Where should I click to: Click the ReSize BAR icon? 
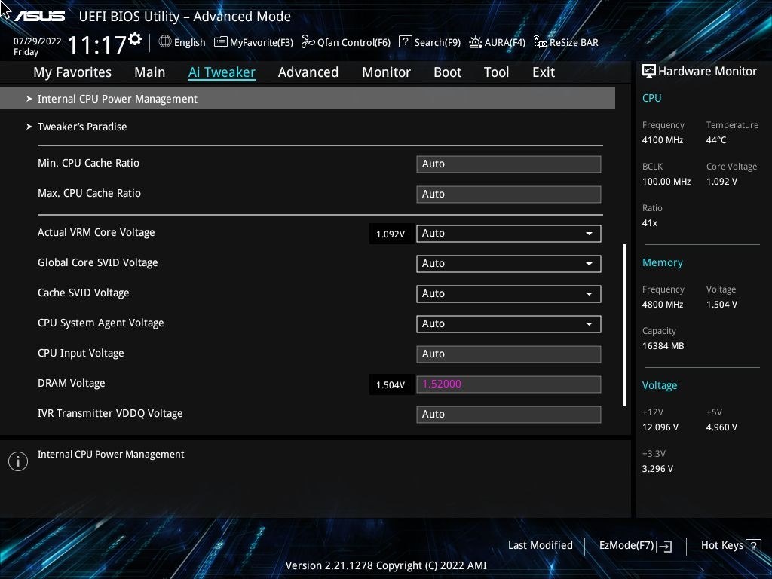click(540, 42)
